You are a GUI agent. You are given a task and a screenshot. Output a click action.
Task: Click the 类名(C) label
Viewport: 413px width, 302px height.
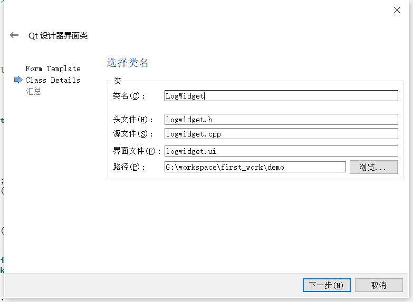pyautogui.click(x=129, y=96)
